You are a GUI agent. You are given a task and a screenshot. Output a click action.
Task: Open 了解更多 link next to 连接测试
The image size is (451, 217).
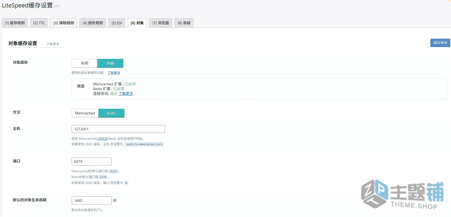coord(126,94)
